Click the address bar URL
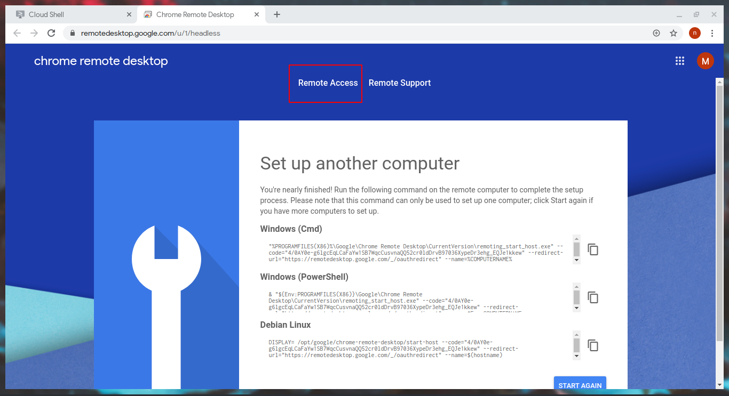 (150, 33)
